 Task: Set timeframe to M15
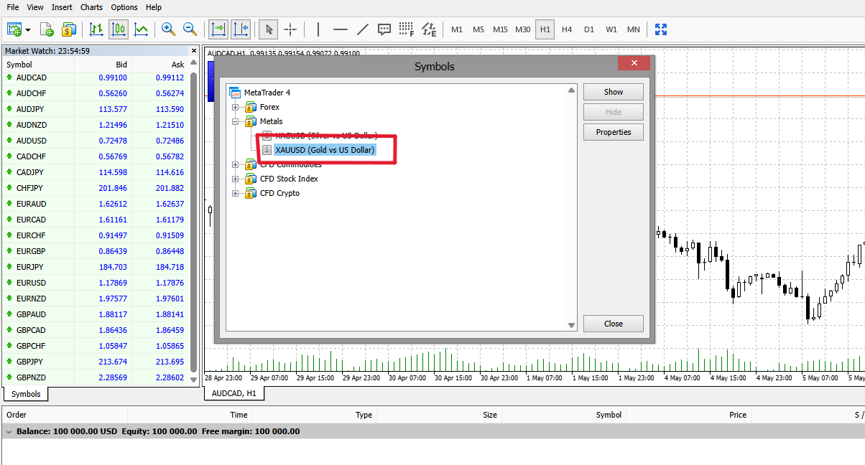click(x=500, y=29)
